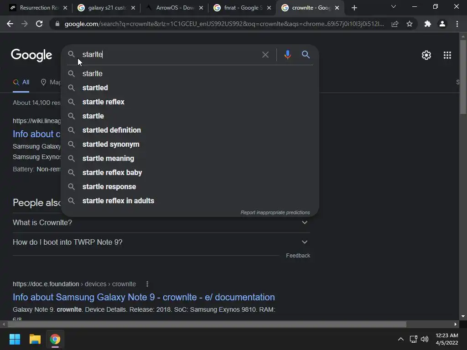Submit search with blue magnifier
This screenshot has width=467, height=350.
click(x=306, y=55)
